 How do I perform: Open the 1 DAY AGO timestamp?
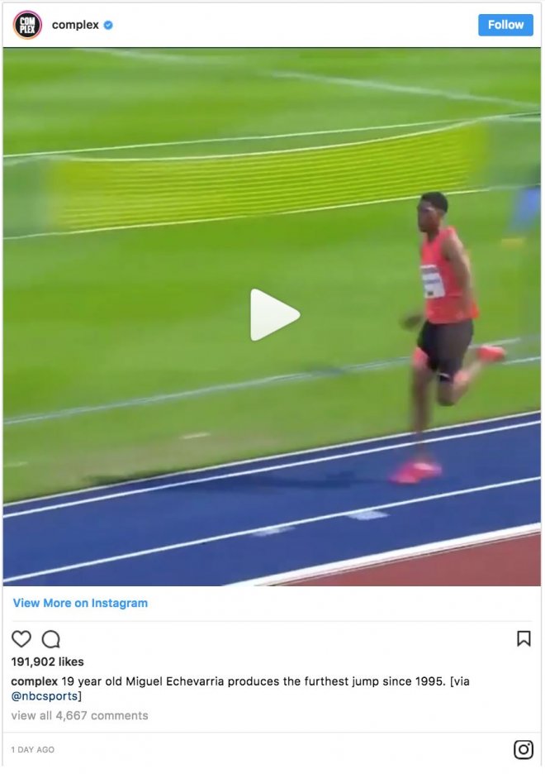[33, 750]
